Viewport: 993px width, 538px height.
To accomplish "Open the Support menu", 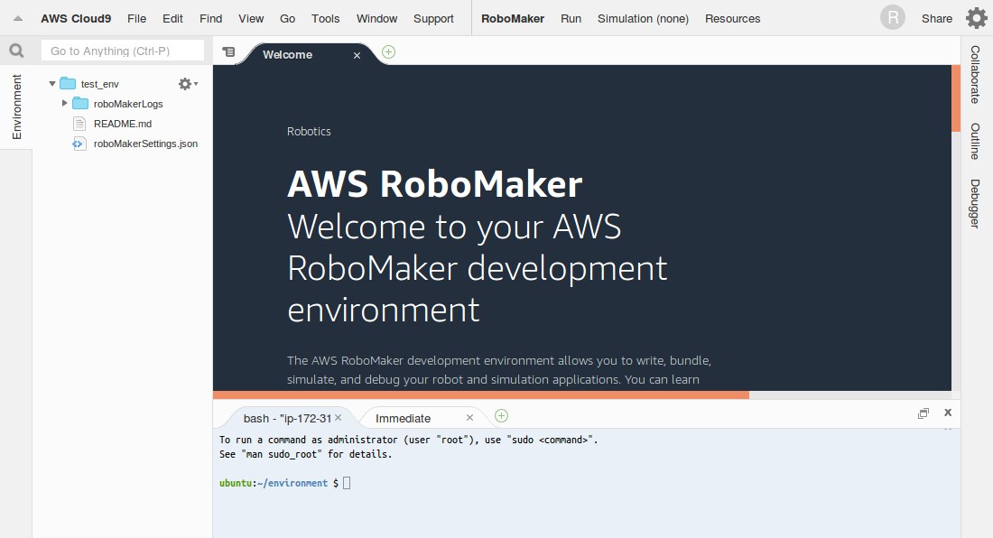I will (x=434, y=19).
